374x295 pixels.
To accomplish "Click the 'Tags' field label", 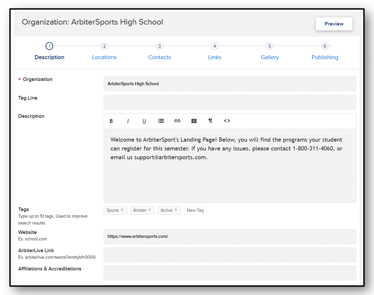I will 24,210.
